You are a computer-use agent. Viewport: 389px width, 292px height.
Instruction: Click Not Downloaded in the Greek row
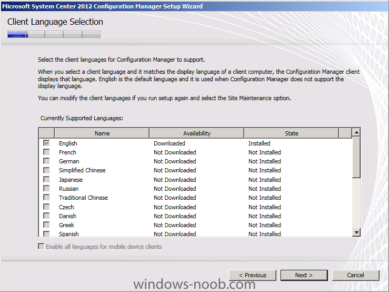pos(175,225)
